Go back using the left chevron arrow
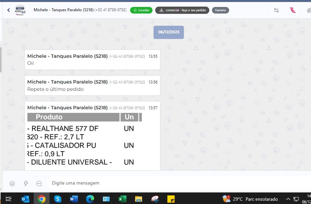 click(9, 10)
